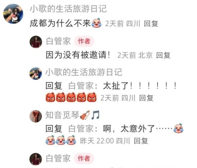The image size is (197, 168).
Task: Tap the violin emoji after 知音觅琴
Action: point(85,115)
